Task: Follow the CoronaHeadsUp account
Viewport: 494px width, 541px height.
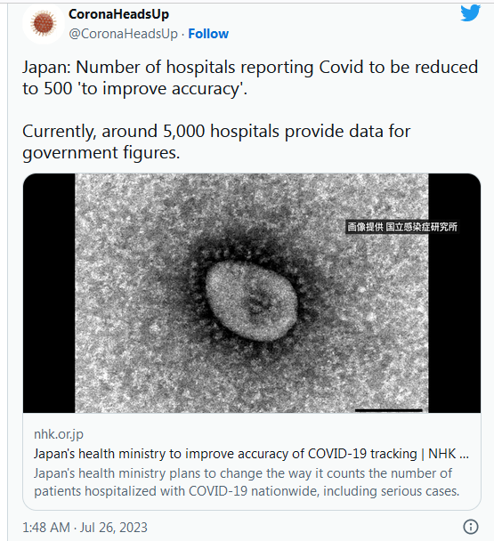Action: [208, 34]
